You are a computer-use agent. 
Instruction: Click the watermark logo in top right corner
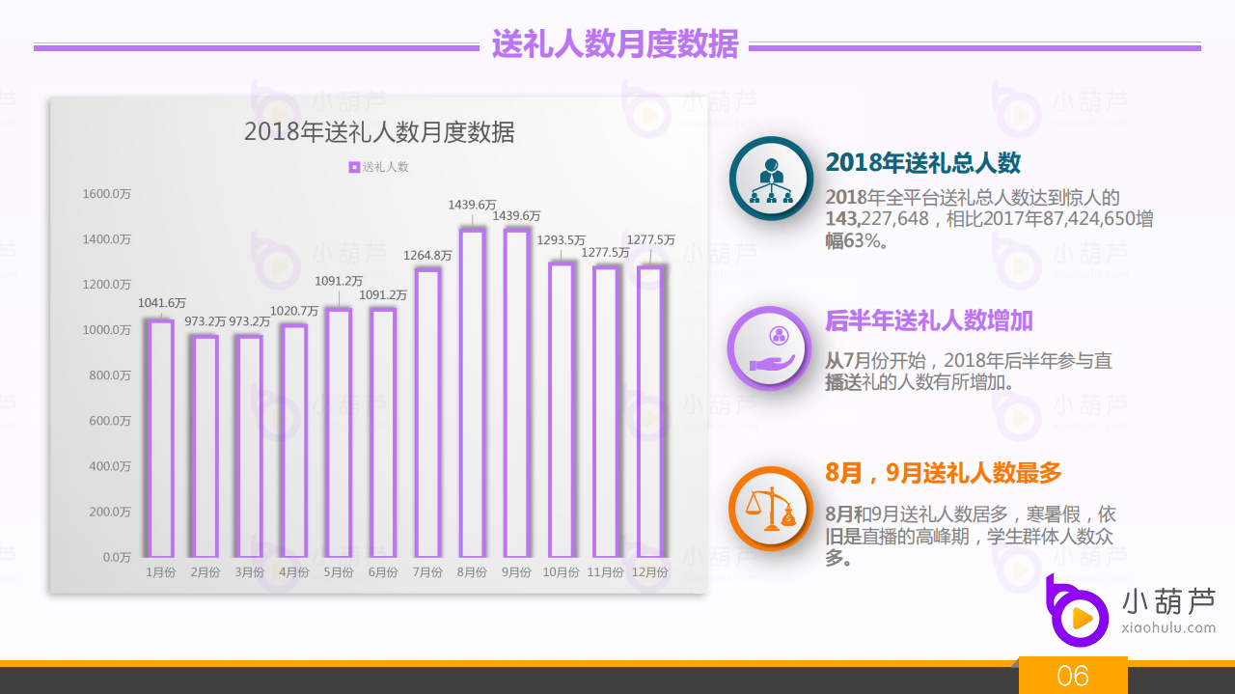[1018, 111]
